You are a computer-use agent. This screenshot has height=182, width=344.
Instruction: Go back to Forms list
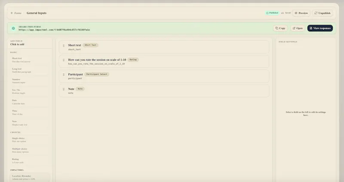click(x=16, y=13)
